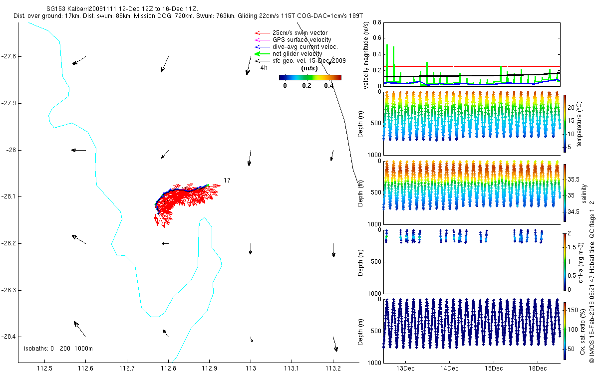
Task: Click the '15Dec' date tick label
Action: pyautogui.click(x=494, y=369)
